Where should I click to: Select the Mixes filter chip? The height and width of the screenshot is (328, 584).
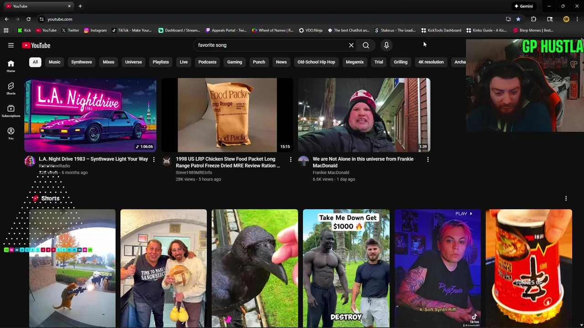pos(109,62)
